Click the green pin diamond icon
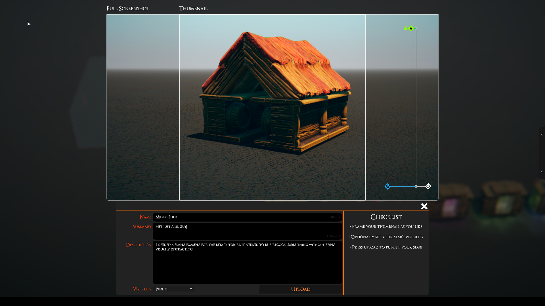545x306 pixels. [411, 28]
